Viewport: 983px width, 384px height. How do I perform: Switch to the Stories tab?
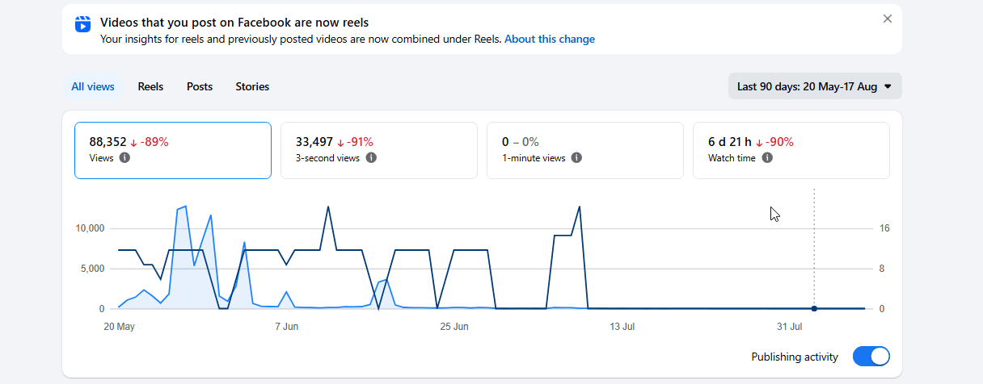coord(252,86)
